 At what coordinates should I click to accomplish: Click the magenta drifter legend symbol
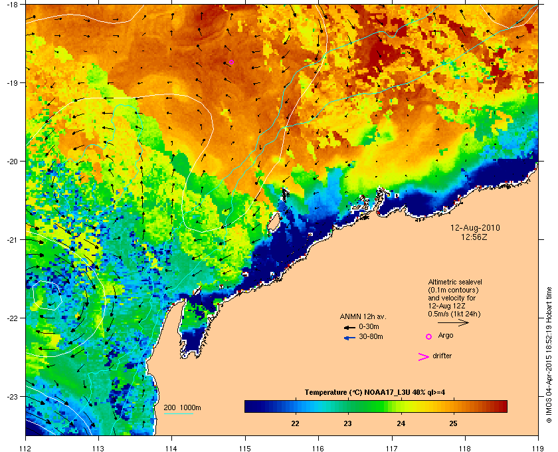(424, 357)
